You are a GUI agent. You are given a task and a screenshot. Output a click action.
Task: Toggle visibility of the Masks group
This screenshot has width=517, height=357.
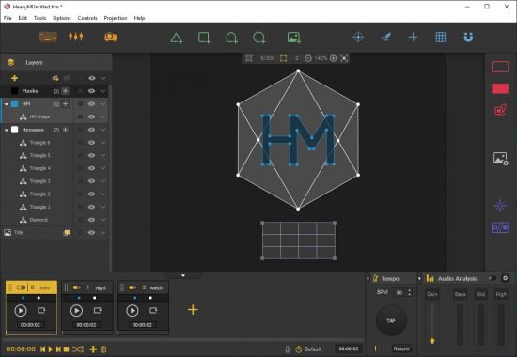point(92,91)
